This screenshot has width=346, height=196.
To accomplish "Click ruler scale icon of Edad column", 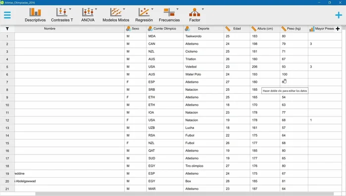I will coord(228,29).
